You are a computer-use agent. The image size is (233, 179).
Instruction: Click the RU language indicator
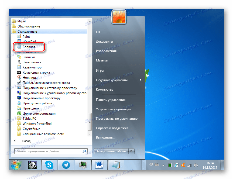[150, 164]
